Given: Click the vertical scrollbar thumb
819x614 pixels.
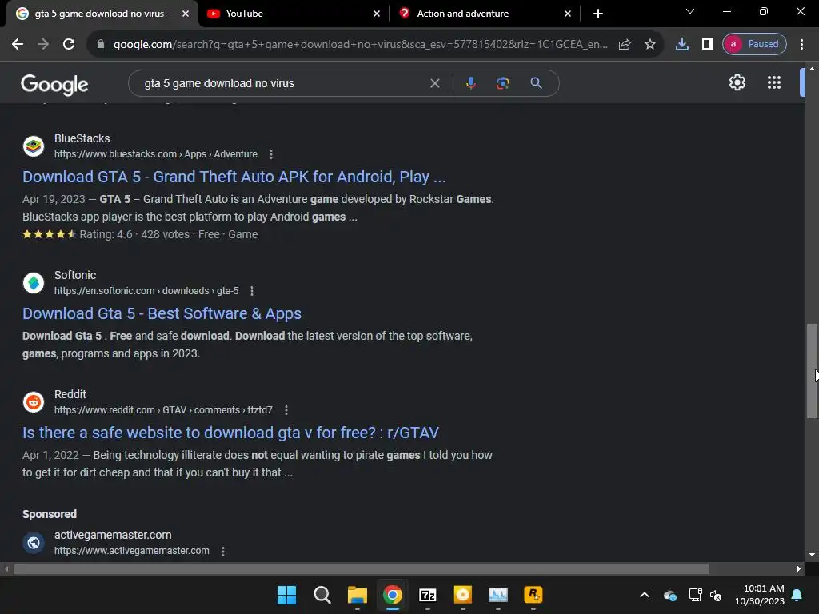Looking at the screenshot, I should tap(812, 371).
